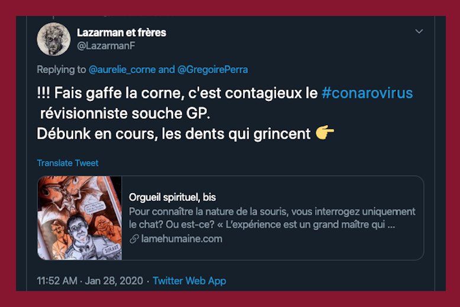Open the @aurelie_corne mention
460x307 pixels.
tap(122, 70)
